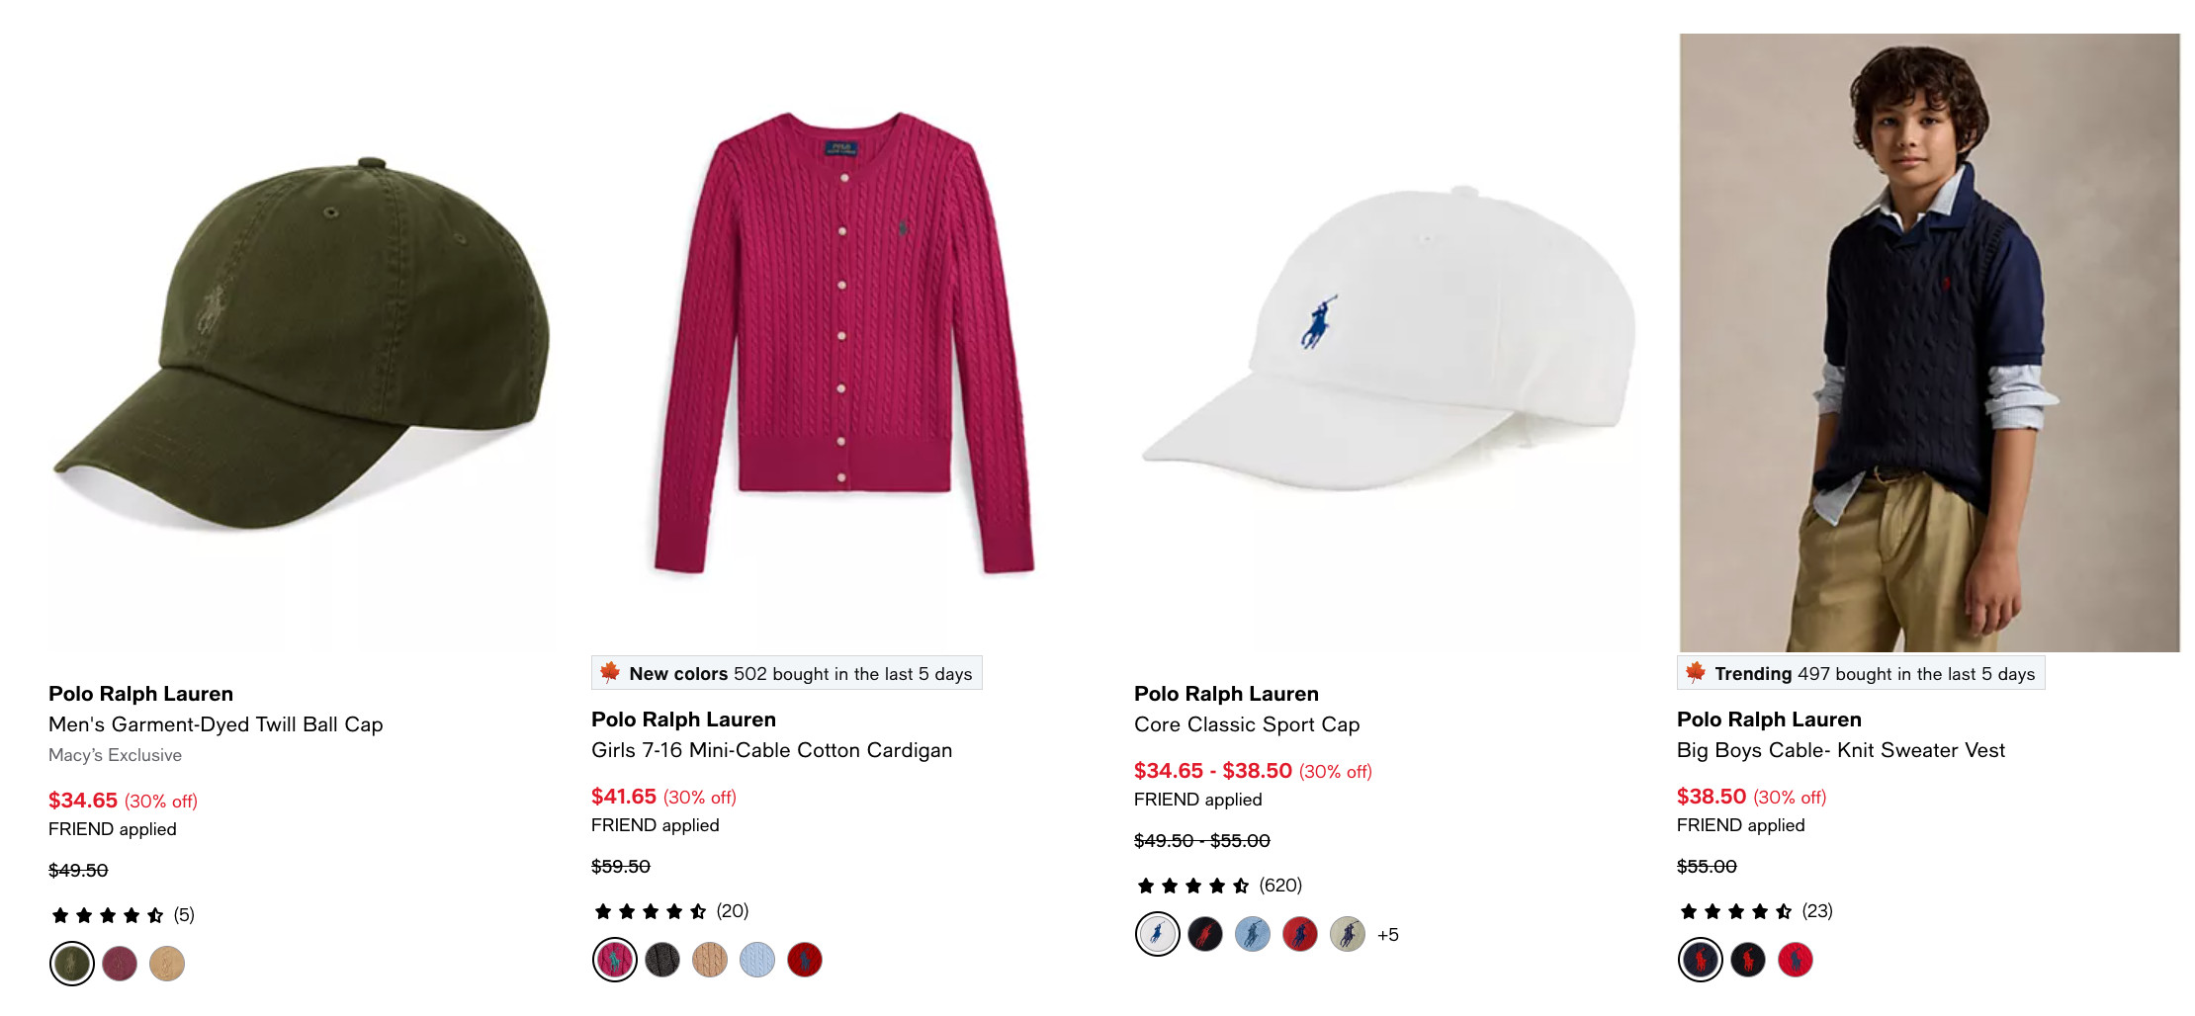Show the +5 more sport cap colors
The height and width of the screenshot is (1016, 2195).
tap(1387, 934)
